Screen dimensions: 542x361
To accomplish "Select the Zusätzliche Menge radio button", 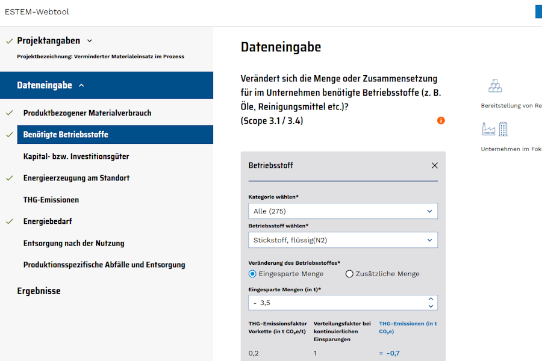I will pyautogui.click(x=349, y=274).
